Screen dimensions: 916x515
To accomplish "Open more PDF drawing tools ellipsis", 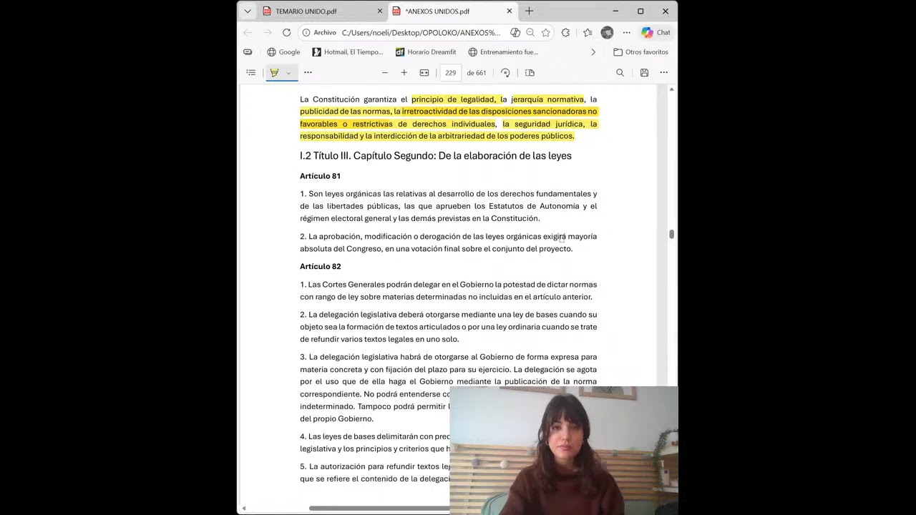I will [308, 72].
